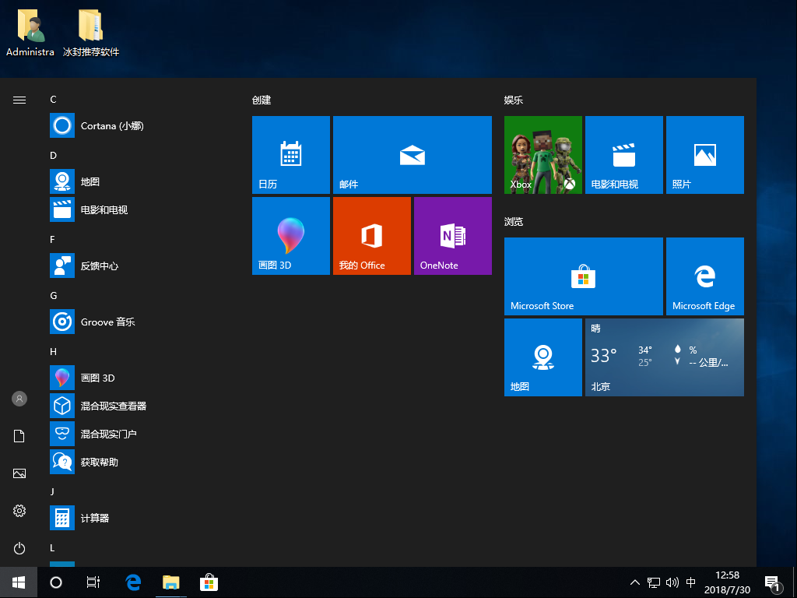The height and width of the screenshot is (598, 797).
Task: Open Settings gear in the Start rail
Action: click(19, 511)
